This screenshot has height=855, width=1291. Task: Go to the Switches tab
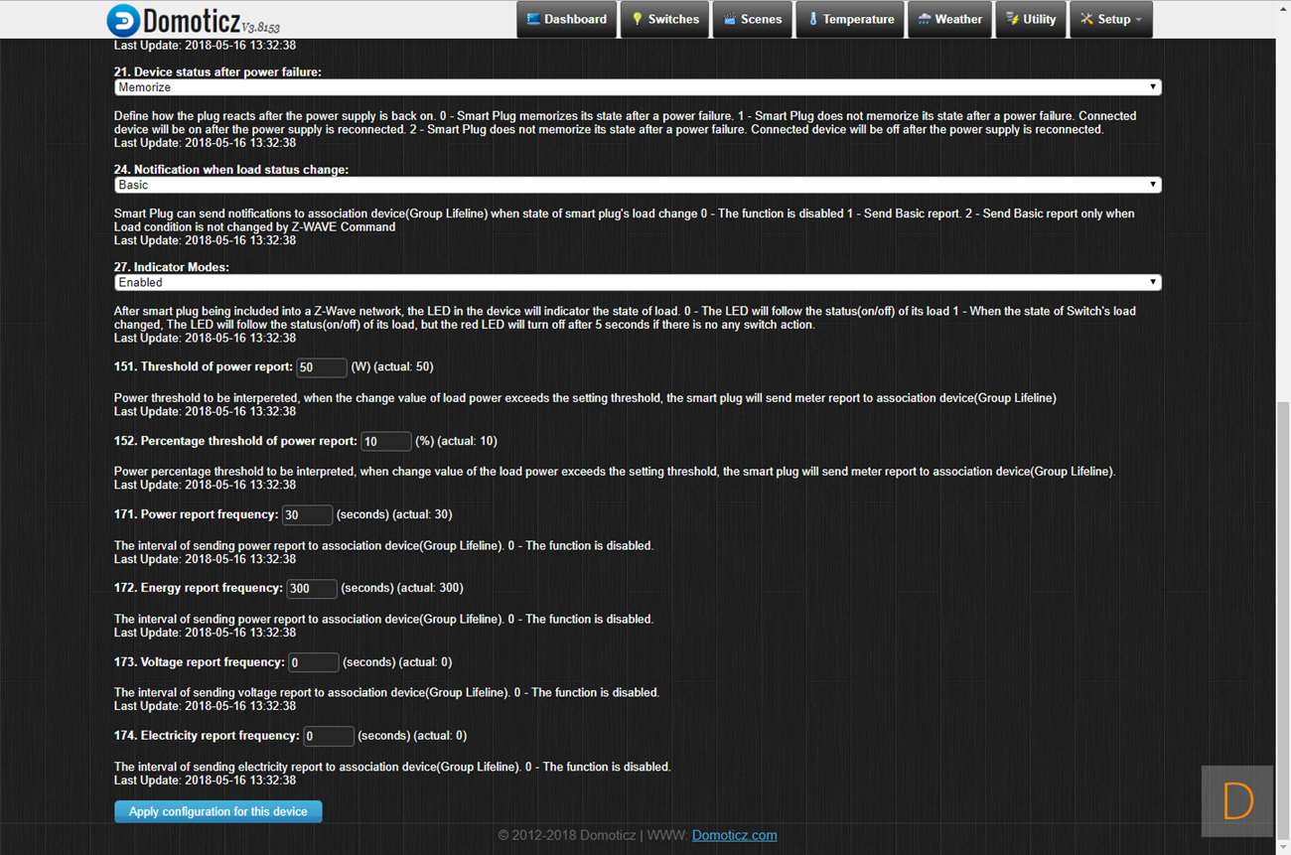tap(665, 20)
